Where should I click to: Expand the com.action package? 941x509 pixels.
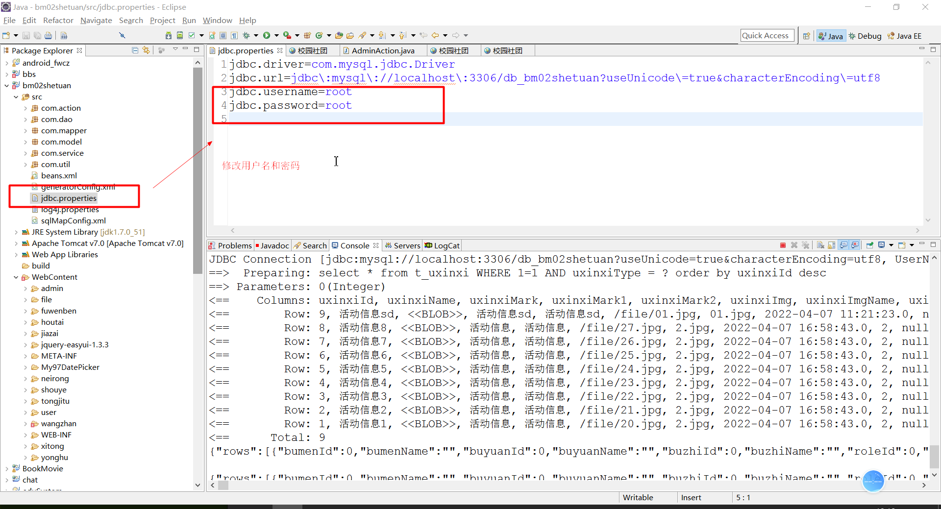[25, 108]
